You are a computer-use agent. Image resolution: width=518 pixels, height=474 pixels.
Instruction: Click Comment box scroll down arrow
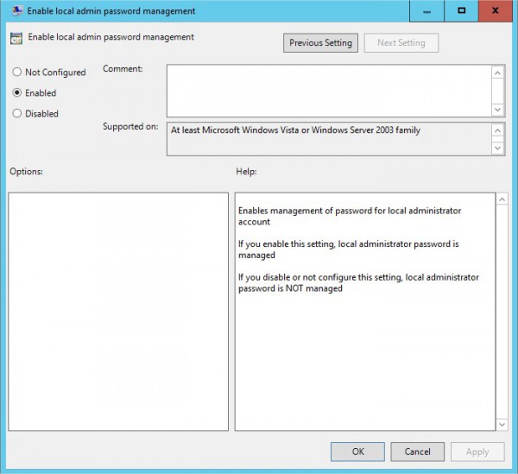498,110
